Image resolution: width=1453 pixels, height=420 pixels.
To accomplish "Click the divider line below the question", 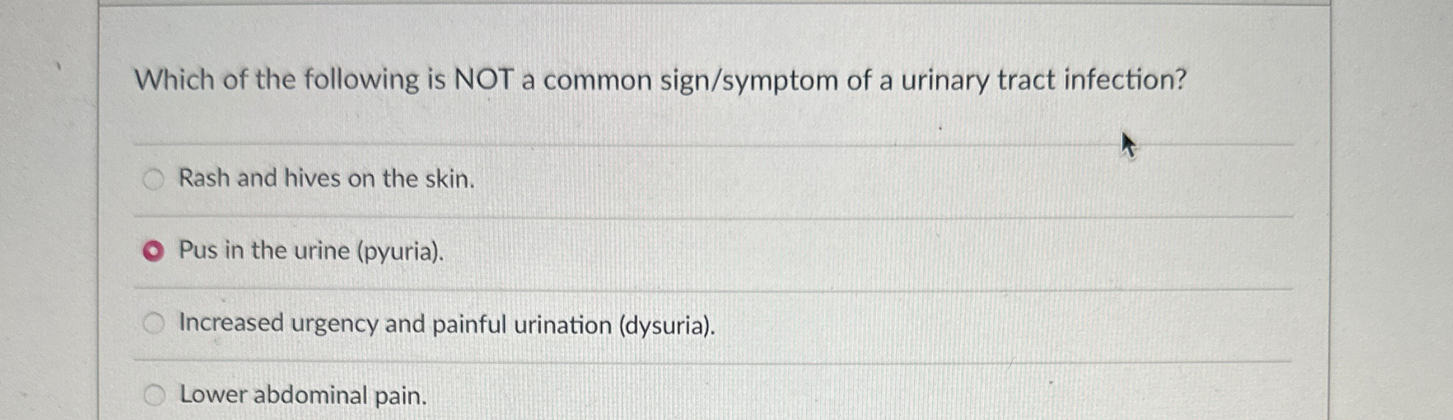I will [x=699, y=146].
